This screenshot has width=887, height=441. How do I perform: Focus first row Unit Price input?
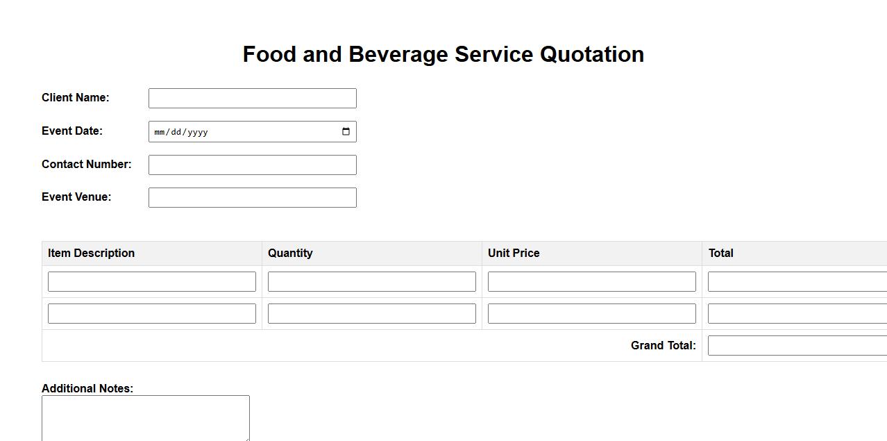[591, 281]
